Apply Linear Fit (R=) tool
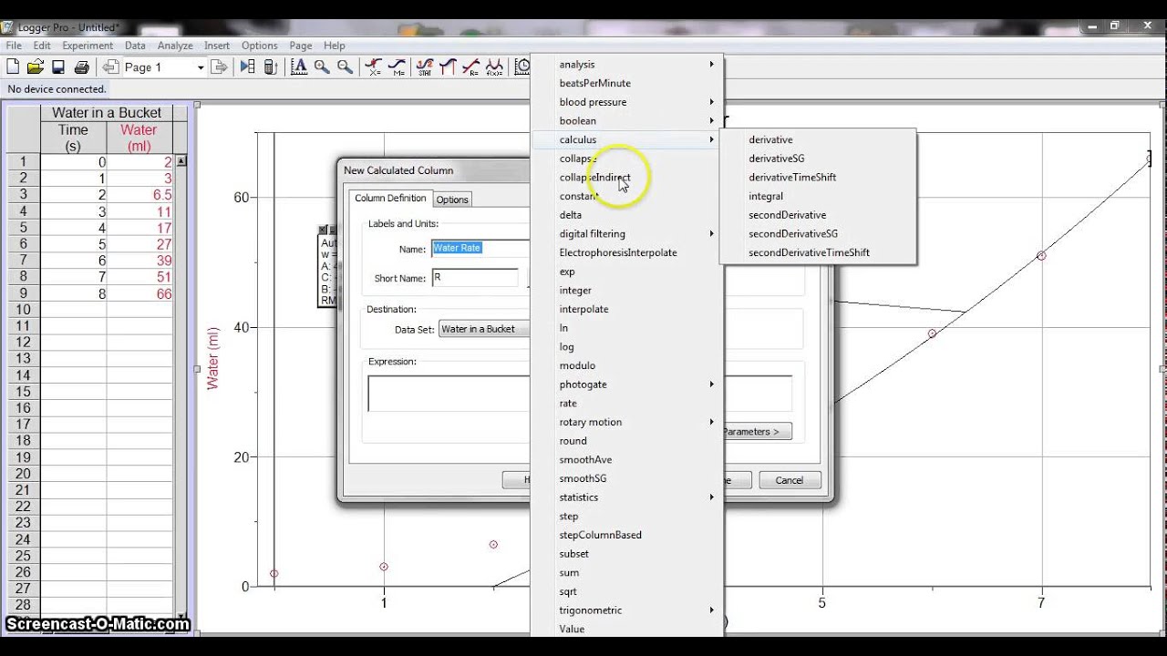Image resolution: width=1167 pixels, height=656 pixels. click(x=470, y=67)
